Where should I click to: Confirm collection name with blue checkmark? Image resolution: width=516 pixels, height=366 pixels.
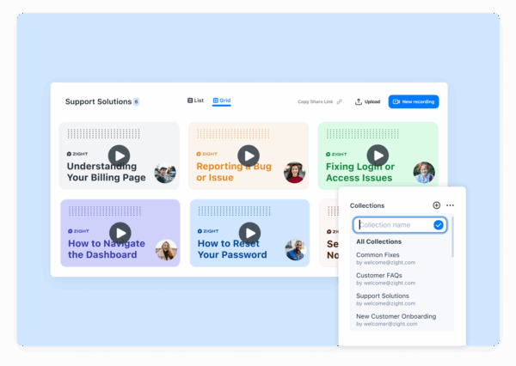tap(439, 225)
